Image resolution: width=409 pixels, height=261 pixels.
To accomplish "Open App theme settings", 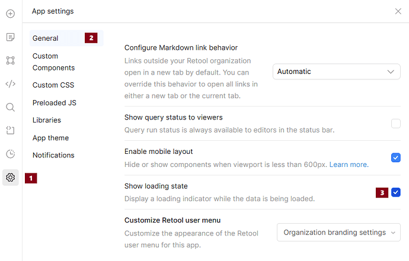I will point(50,138).
